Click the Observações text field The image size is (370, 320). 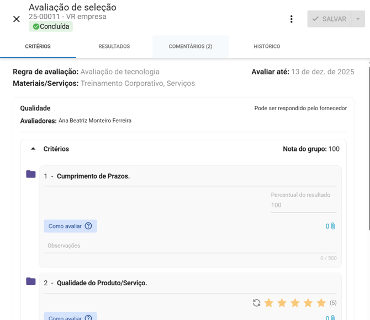click(190, 246)
